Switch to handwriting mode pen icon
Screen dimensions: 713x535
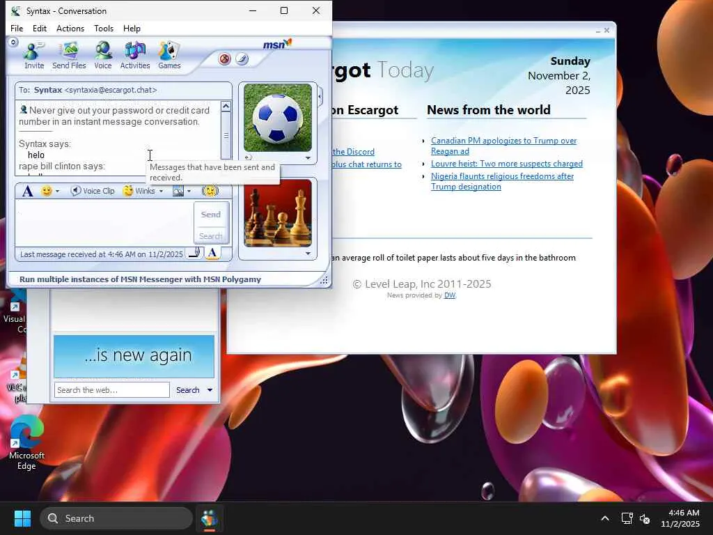194,253
